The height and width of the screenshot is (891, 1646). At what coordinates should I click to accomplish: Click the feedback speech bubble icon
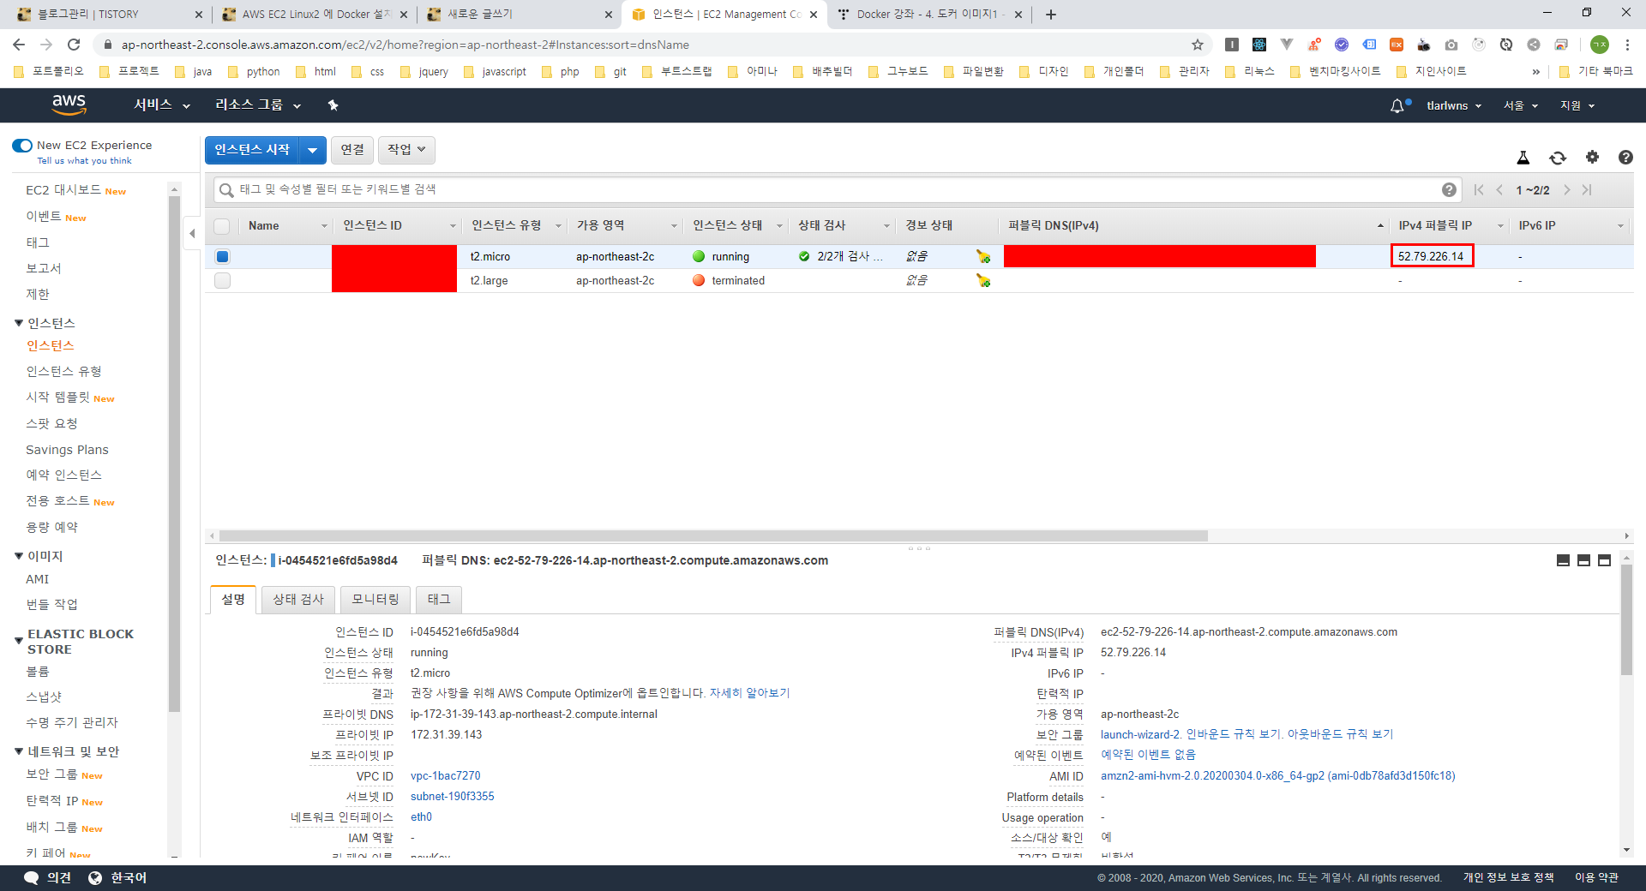tap(32, 878)
